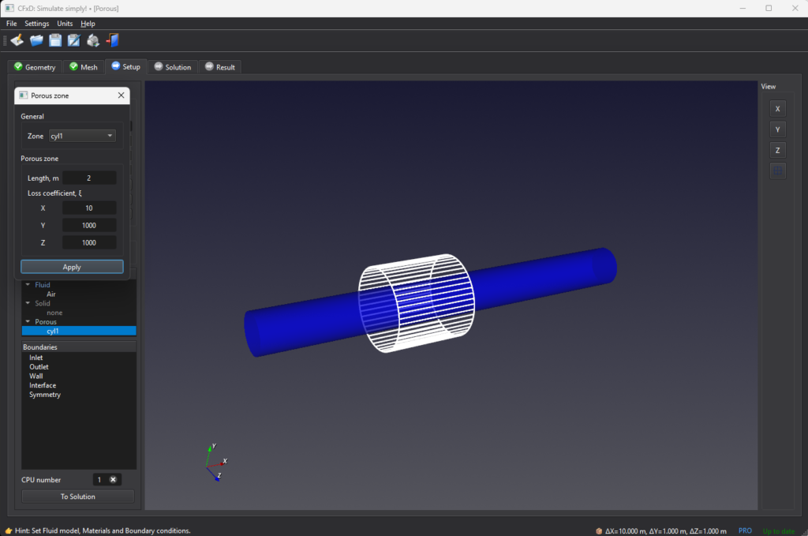The image size is (808, 536).
Task: Click the Save As toolbar icon
Action: 74,40
